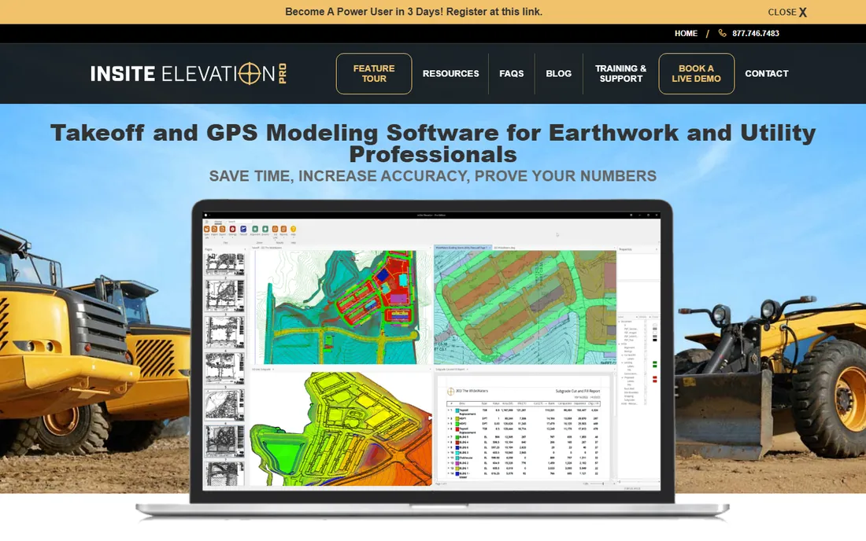
Task: Click the Takeoff view tab in laptop app
Action: click(x=268, y=248)
